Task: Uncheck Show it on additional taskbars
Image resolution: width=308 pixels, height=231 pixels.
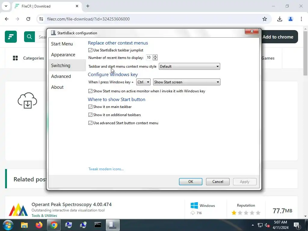Action: (x=90, y=115)
